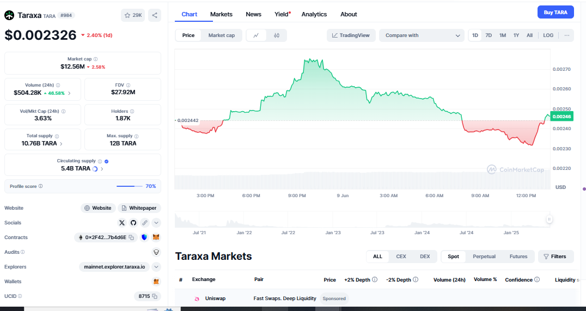The width and height of the screenshot is (586, 311).
Task: Click the blue shield icon beside contract
Action: pos(144,237)
